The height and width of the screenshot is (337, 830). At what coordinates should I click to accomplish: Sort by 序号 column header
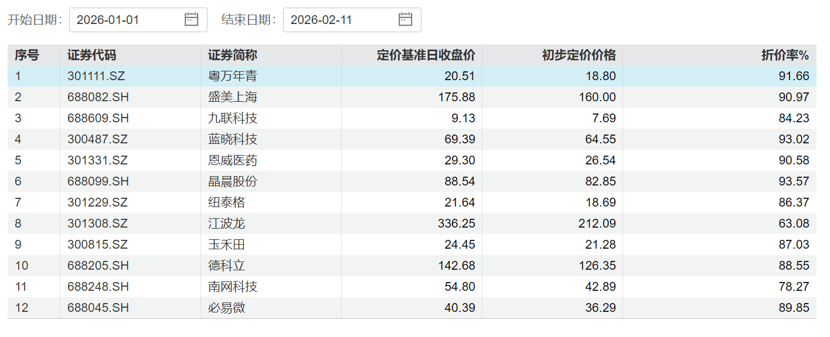[27, 55]
